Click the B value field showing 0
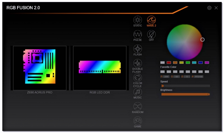 coord(187,76)
